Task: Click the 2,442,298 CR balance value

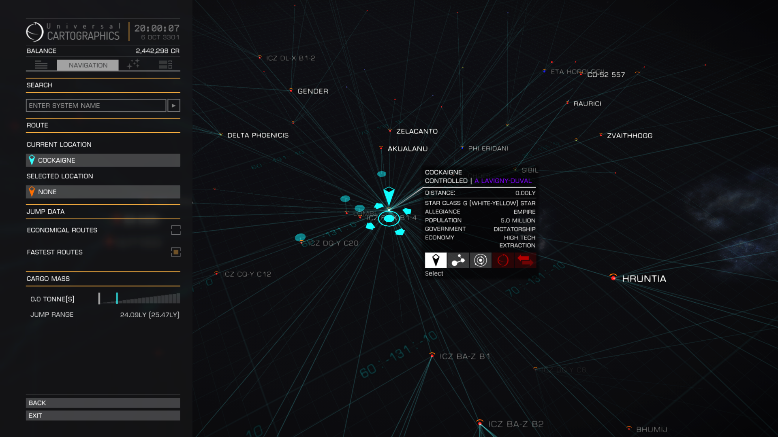Action: pos(158,51)
